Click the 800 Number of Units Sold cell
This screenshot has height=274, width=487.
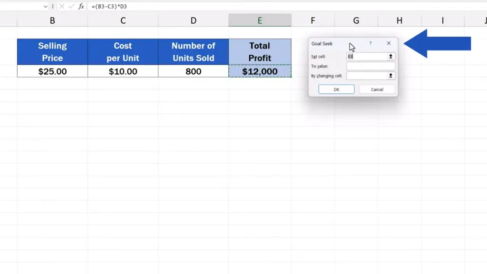pyautogui.click(x=193, y=71)
